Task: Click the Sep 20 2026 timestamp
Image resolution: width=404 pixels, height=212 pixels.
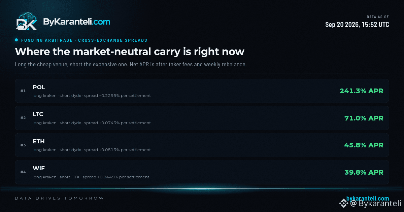Action: 357,25
